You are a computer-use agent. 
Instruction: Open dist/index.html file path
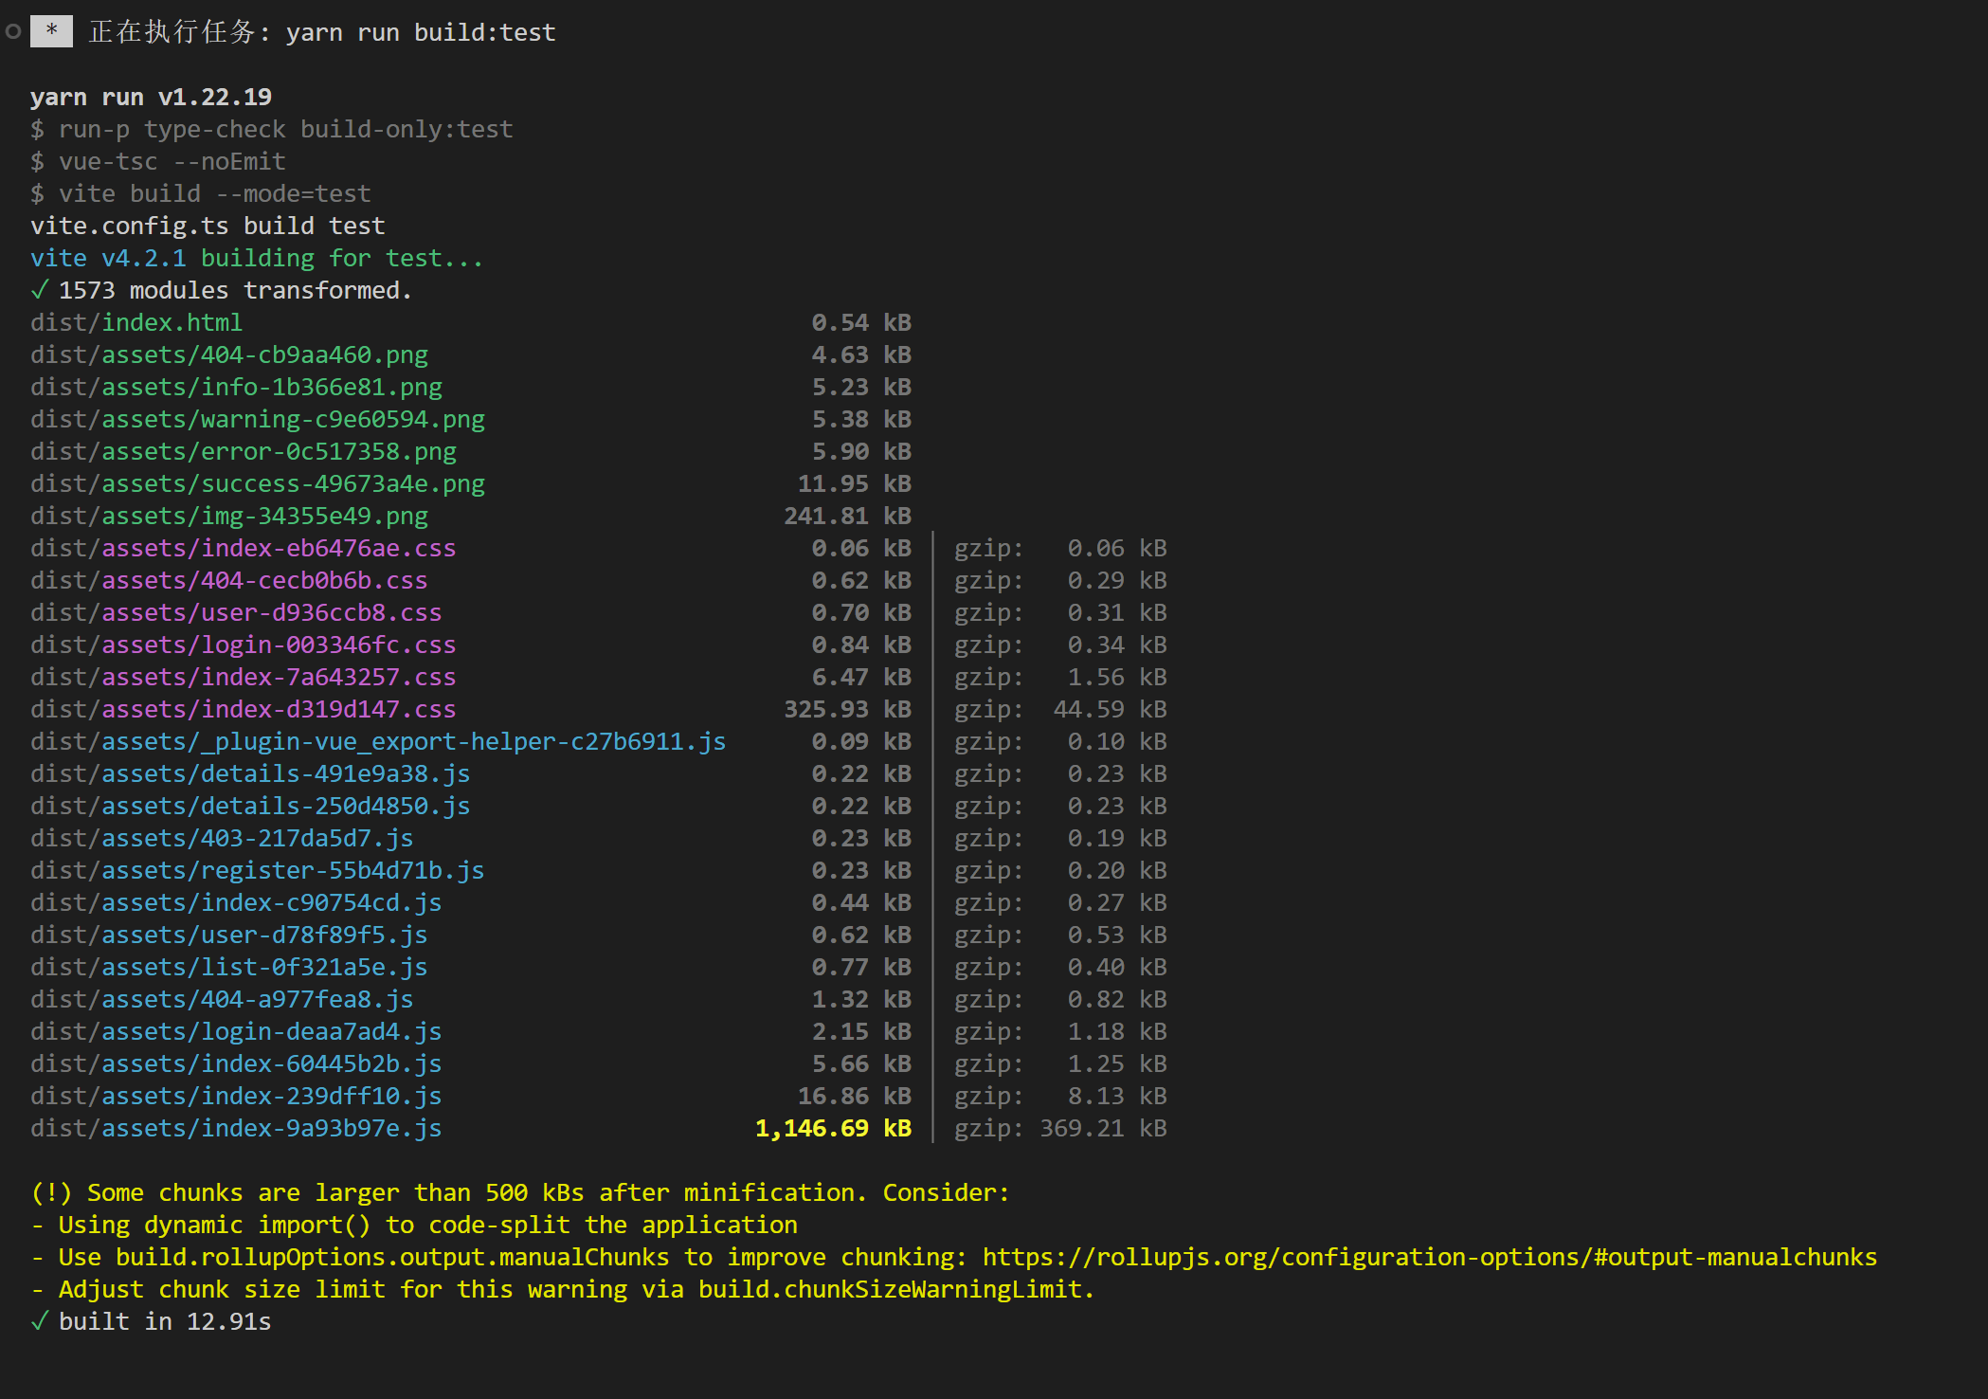point(136,322)
